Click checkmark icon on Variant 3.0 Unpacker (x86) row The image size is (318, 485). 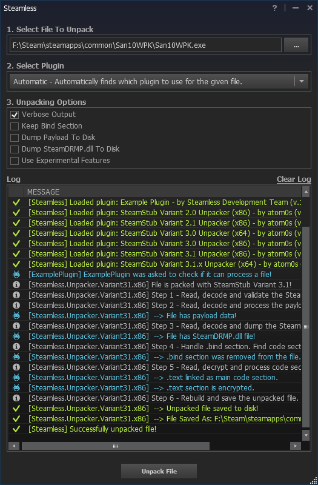tap(16, 244)
